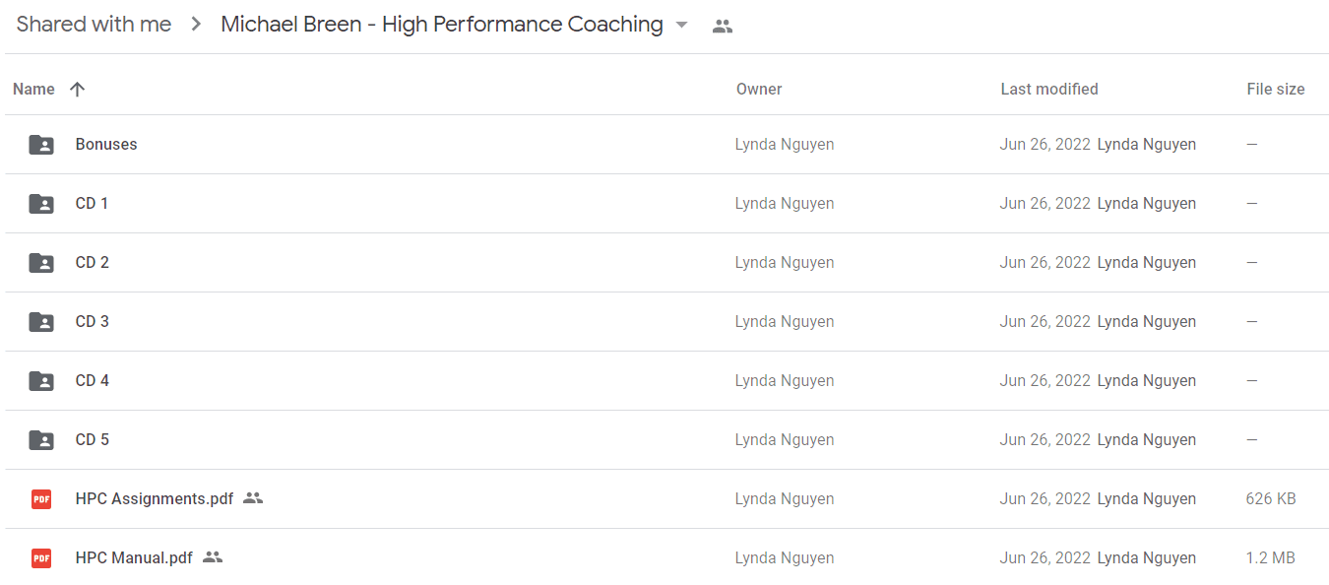Click shared icon next to HPC Assignments.pdf
The width and height of the screenshot is (1329, 585).
(x=253, y=498)
